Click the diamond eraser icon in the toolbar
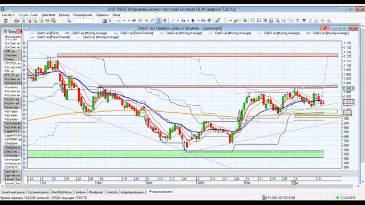The width and height of the screenshot is (365, 205). [x=209, y=20]
